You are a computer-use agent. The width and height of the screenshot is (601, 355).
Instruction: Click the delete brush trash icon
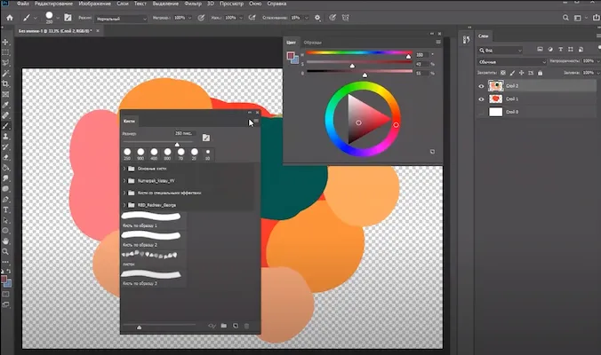coord(247,326)
